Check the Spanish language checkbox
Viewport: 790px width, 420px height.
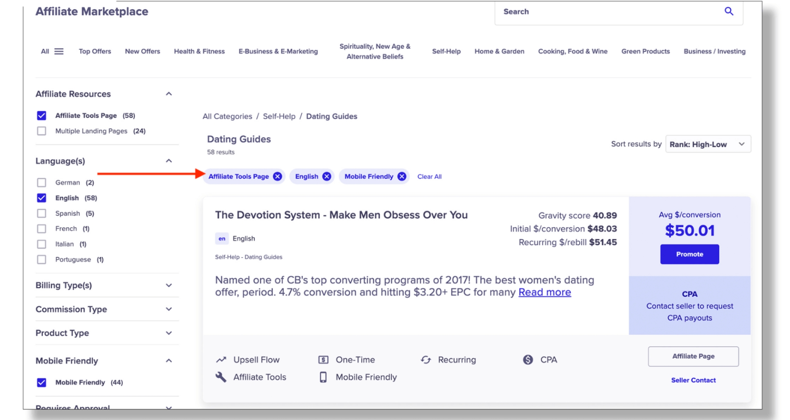coord(42,213)
